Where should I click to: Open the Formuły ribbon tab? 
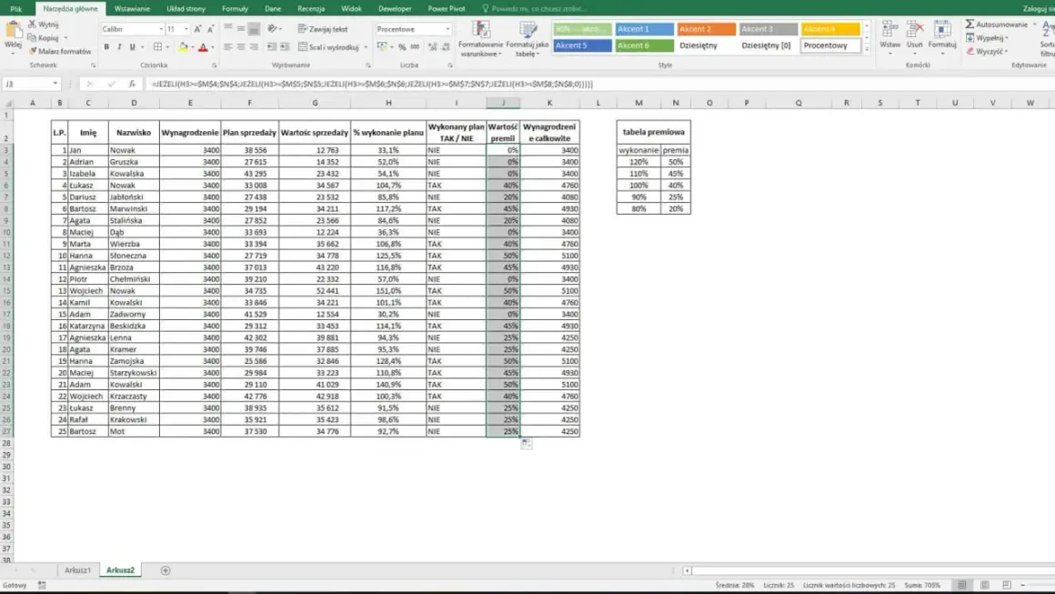pyautogui.click(x=235, y=9)
